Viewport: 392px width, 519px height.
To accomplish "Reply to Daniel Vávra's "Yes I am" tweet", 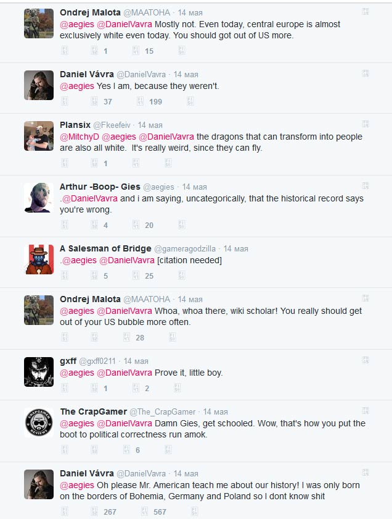I will point(65,101).
